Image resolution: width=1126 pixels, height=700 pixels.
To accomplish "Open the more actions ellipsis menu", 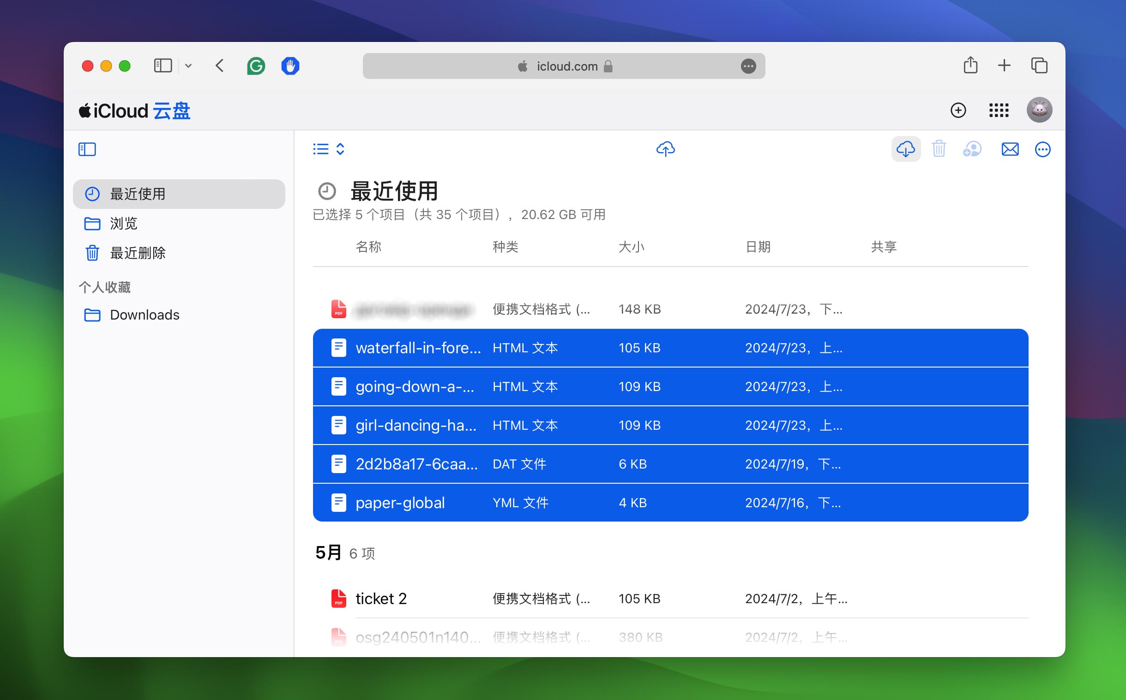I will (x=1042, y=149).
